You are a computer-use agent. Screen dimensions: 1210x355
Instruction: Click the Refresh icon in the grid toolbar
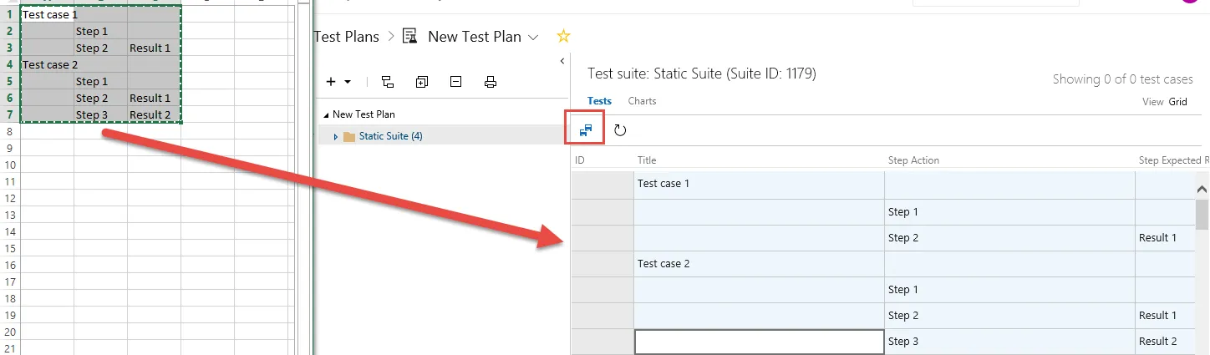[x=620, y=130]
